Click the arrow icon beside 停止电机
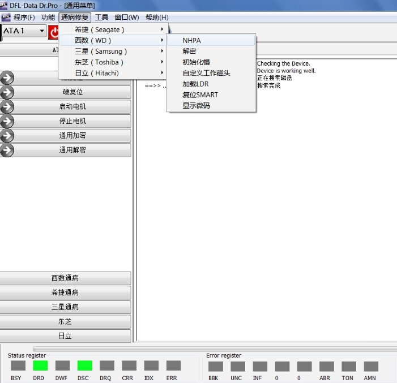 pos(7,121)
